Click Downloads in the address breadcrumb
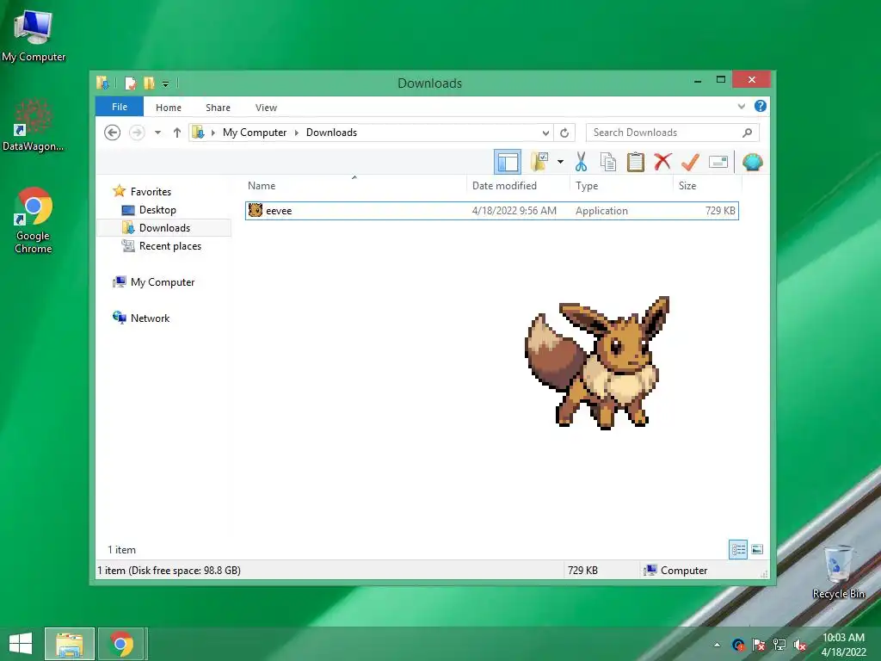 coord(331,133)
